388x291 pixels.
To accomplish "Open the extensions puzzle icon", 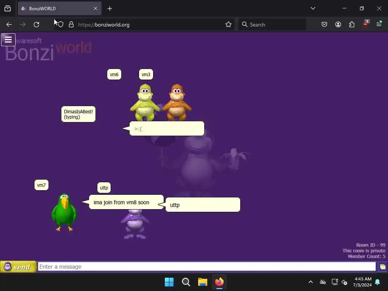I will (352, 25).
